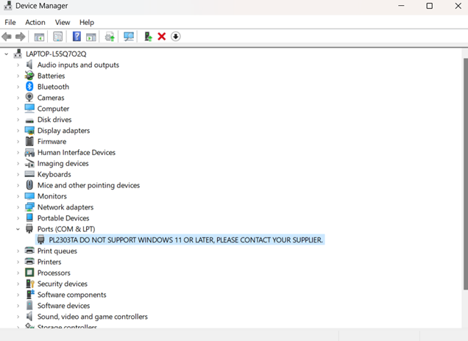Click the down-arrow disable device icon
Screen dimensions: 468x341
tap(176, 37)
